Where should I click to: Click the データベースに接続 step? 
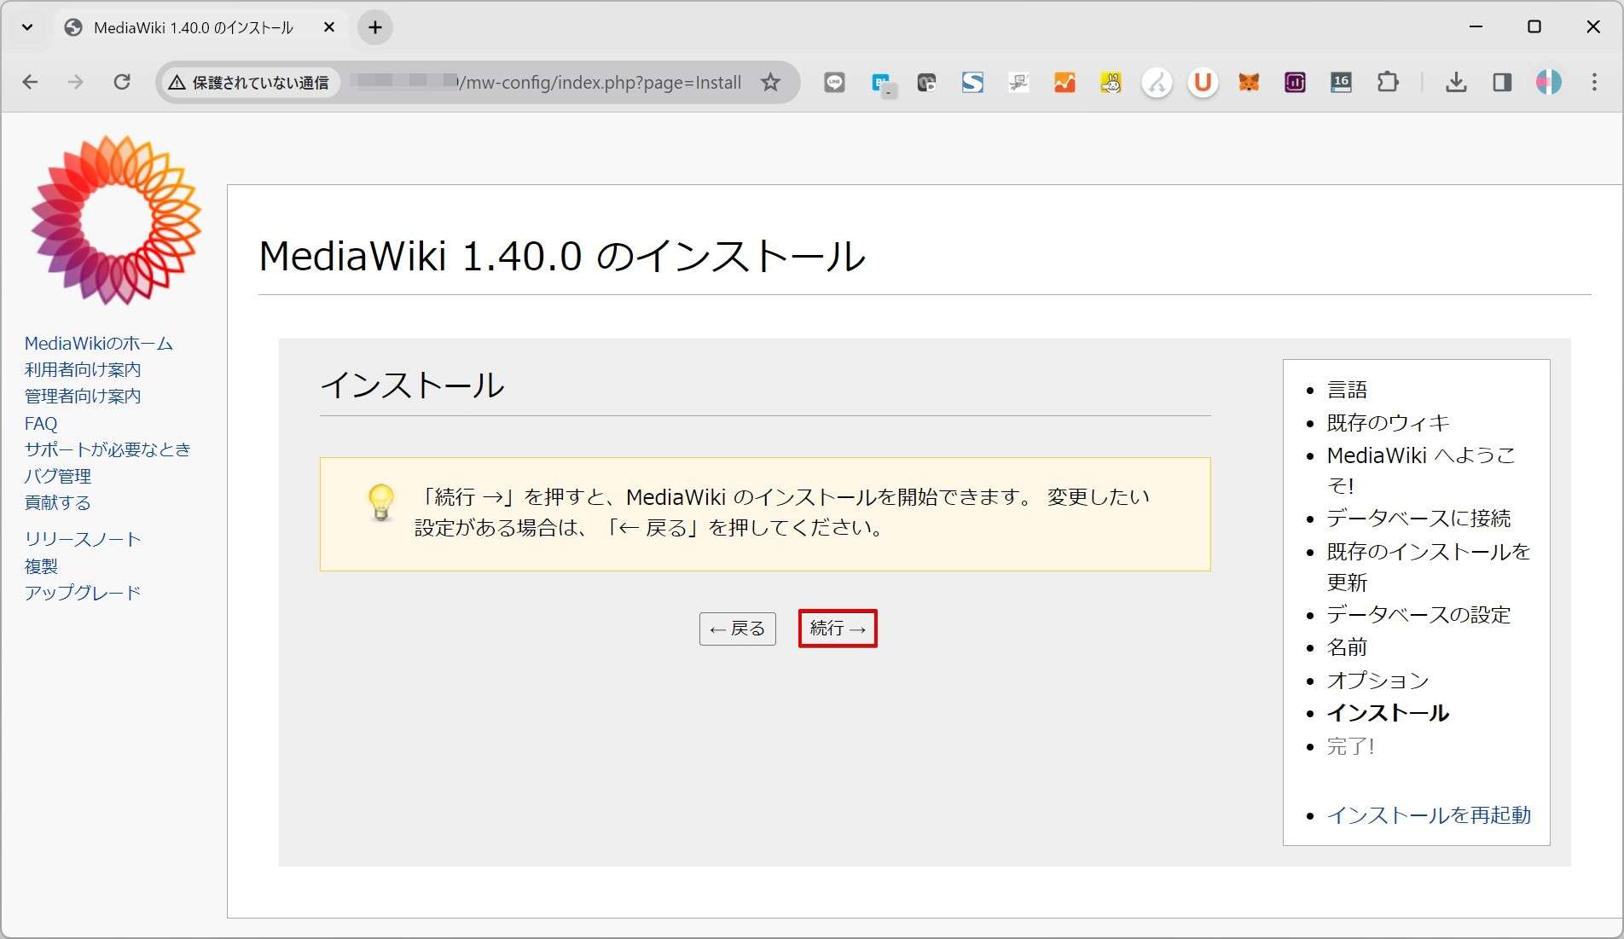click(x=1418, y=519)
